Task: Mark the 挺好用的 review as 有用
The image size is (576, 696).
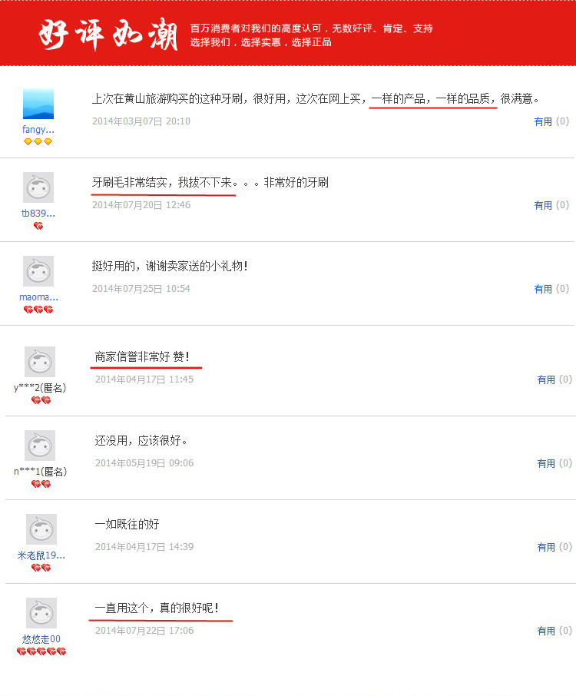Action: click(543, 289)
